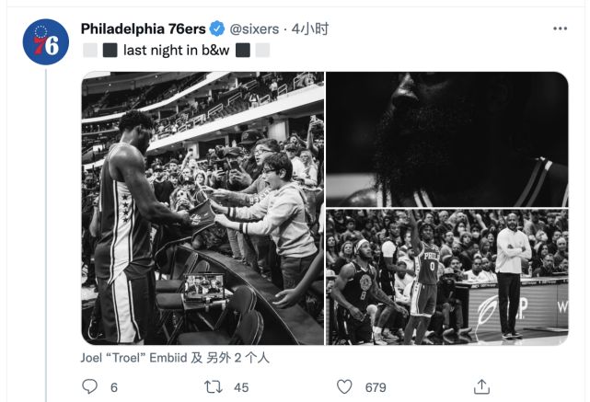Image resolution: width=590 pixels, height=402 pixels.
Task: Click the blue verified badge
Action: click(217, 29)
